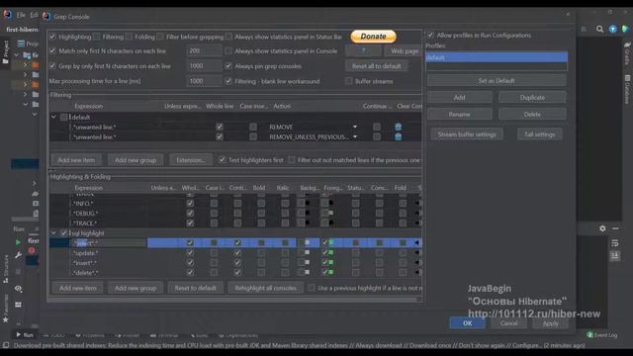633x356 pixels.
Task: Click the Grep Console title icon
Action: (46, 17)
